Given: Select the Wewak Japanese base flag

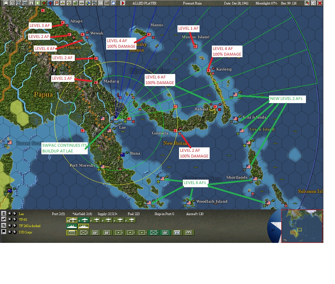Looking at the screenshot, I should (83, 34).
